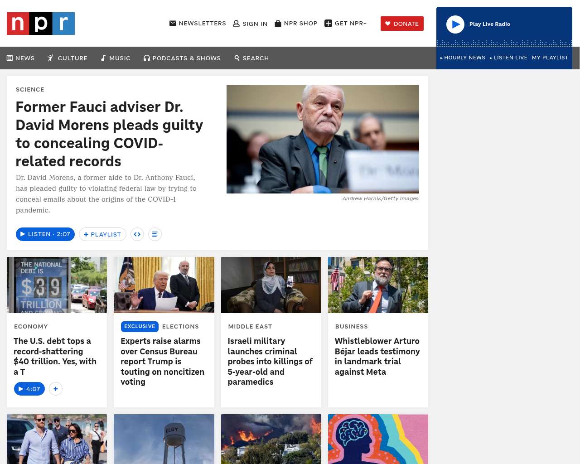Open the Middle East category link

point(250,326)
